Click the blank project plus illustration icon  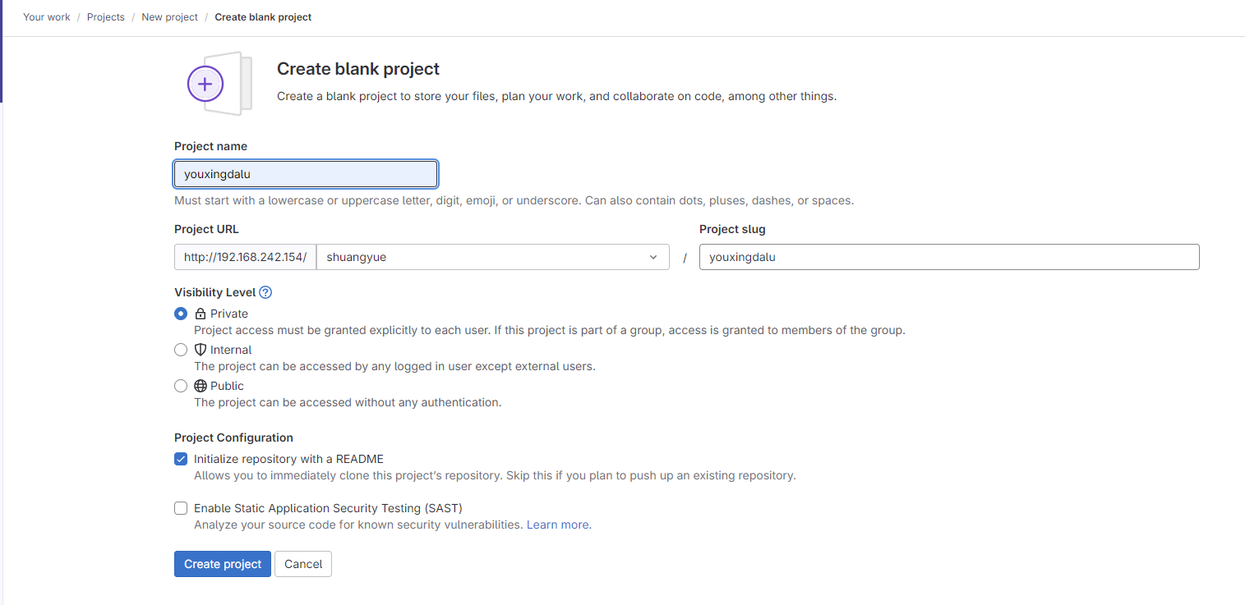(219, 83)
